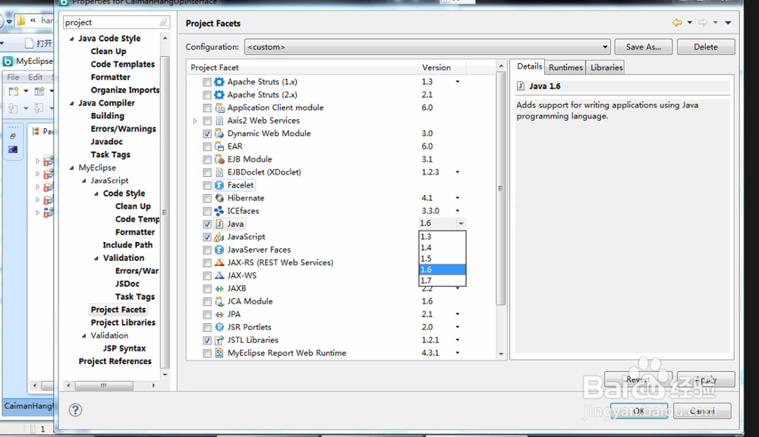Collapse the MyEclipse tree node
Viewport: 759px width, 437px height.
coord(71,168)
